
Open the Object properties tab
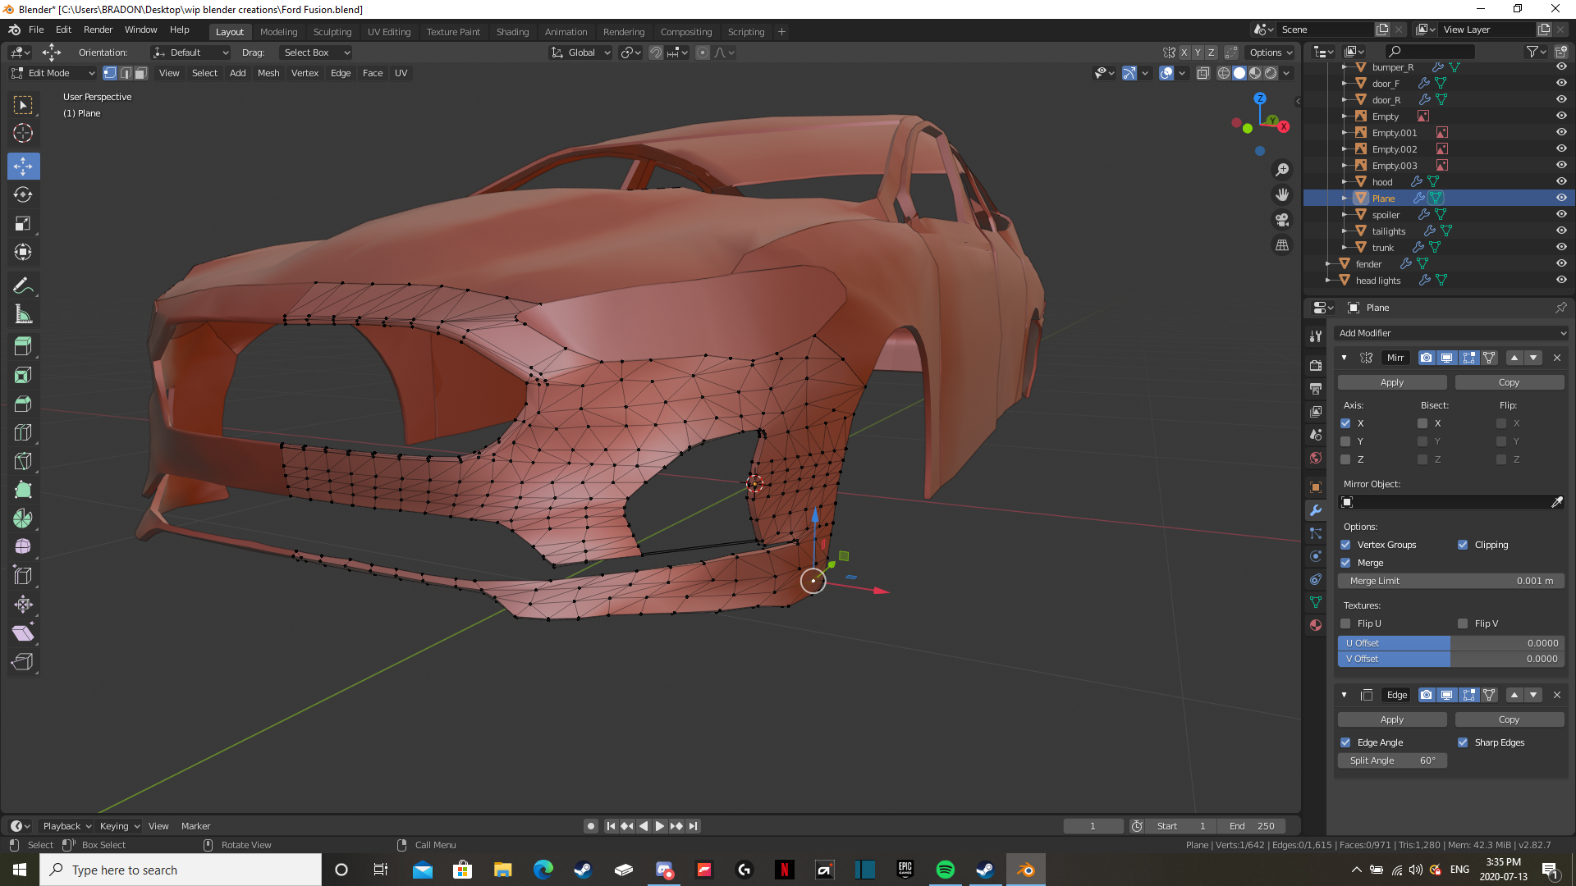pos(1316,487)
